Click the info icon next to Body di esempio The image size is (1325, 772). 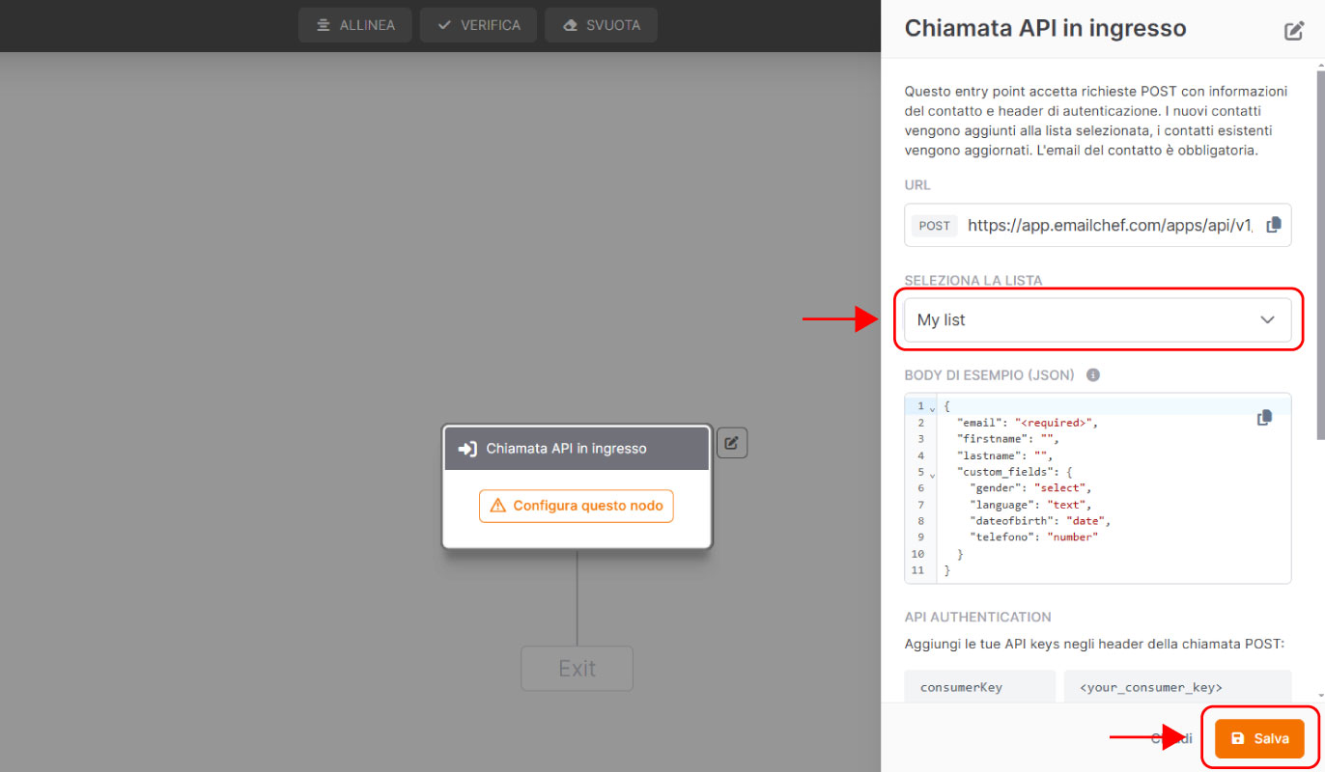pos(1092,375)
